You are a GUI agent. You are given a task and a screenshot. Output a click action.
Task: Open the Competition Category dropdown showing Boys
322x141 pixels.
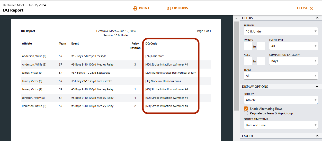click(x=293, y=61)
